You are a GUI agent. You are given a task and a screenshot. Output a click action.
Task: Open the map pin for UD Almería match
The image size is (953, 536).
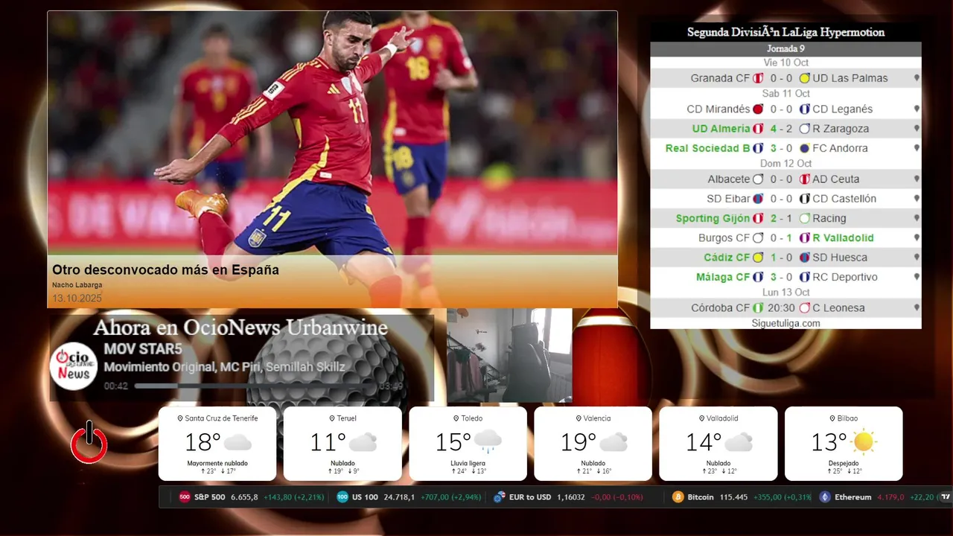click(917, 129)
